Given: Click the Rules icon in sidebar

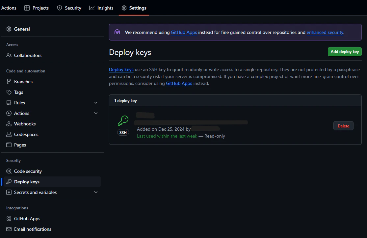Looking at the screenshot, I should coord(9,103).
